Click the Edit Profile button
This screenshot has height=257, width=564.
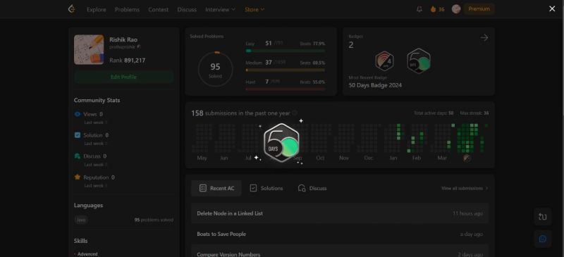tap(124, 77)
